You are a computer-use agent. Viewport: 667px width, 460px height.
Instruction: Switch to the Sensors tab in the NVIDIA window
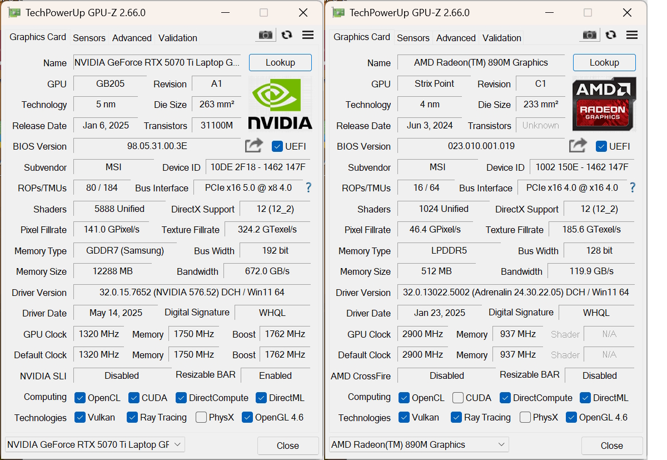point(89,38)
